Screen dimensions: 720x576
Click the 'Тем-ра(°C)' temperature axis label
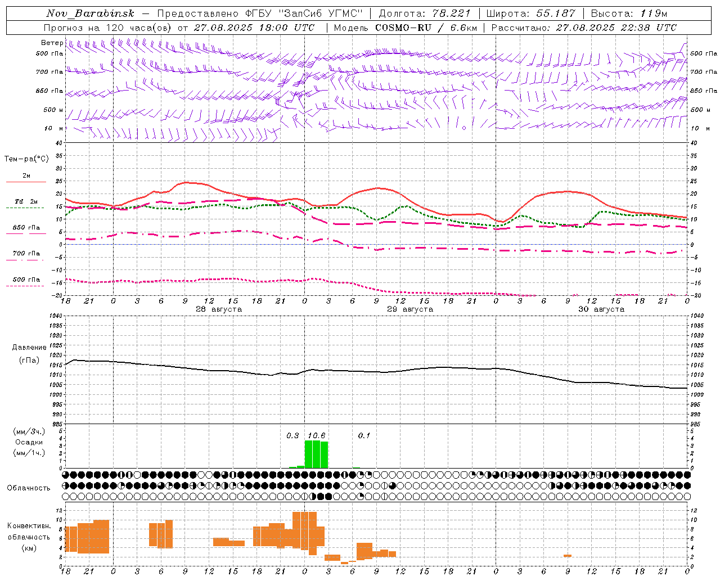tap(26, 159)
